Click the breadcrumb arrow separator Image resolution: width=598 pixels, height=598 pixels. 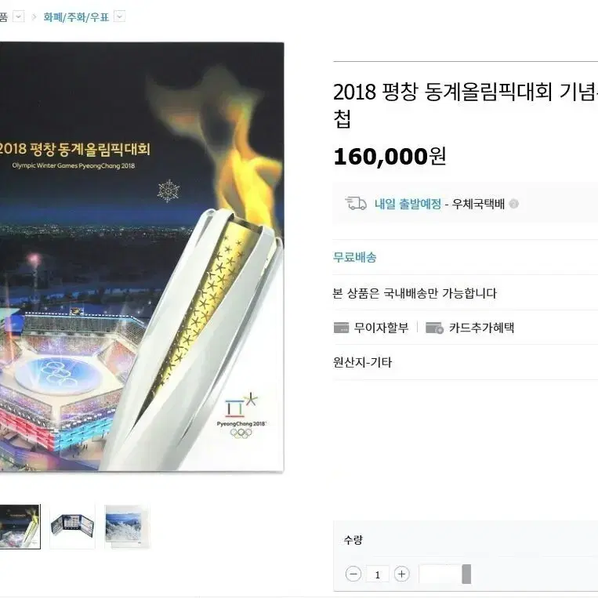click(34, 17)
